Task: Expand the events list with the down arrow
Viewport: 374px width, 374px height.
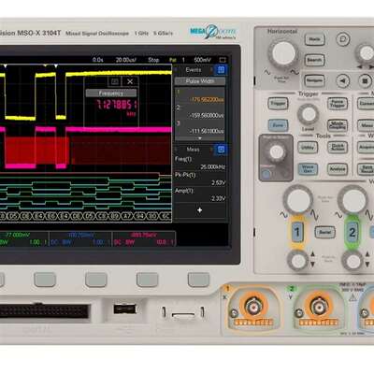Action: coord(200,138)
